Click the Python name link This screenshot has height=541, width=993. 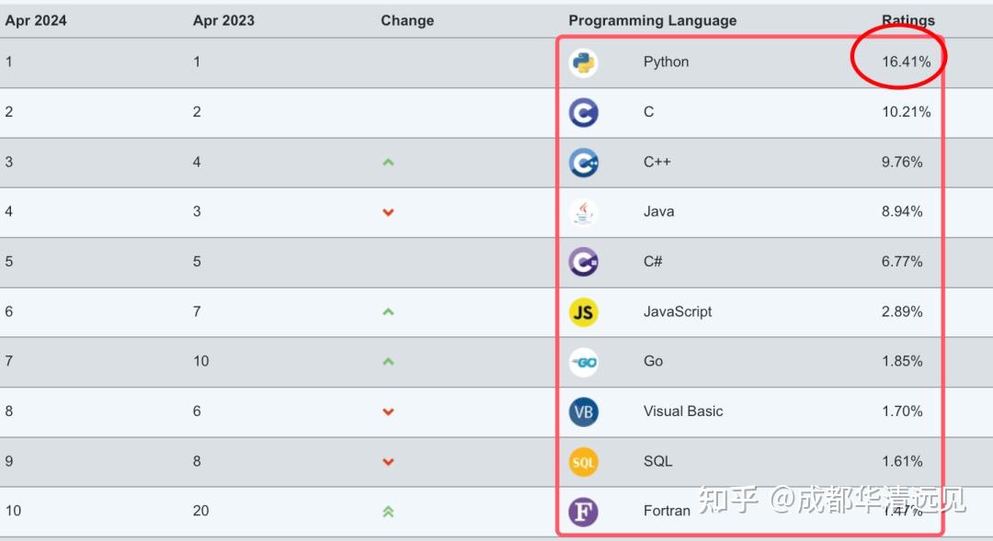tap(666, 62)
